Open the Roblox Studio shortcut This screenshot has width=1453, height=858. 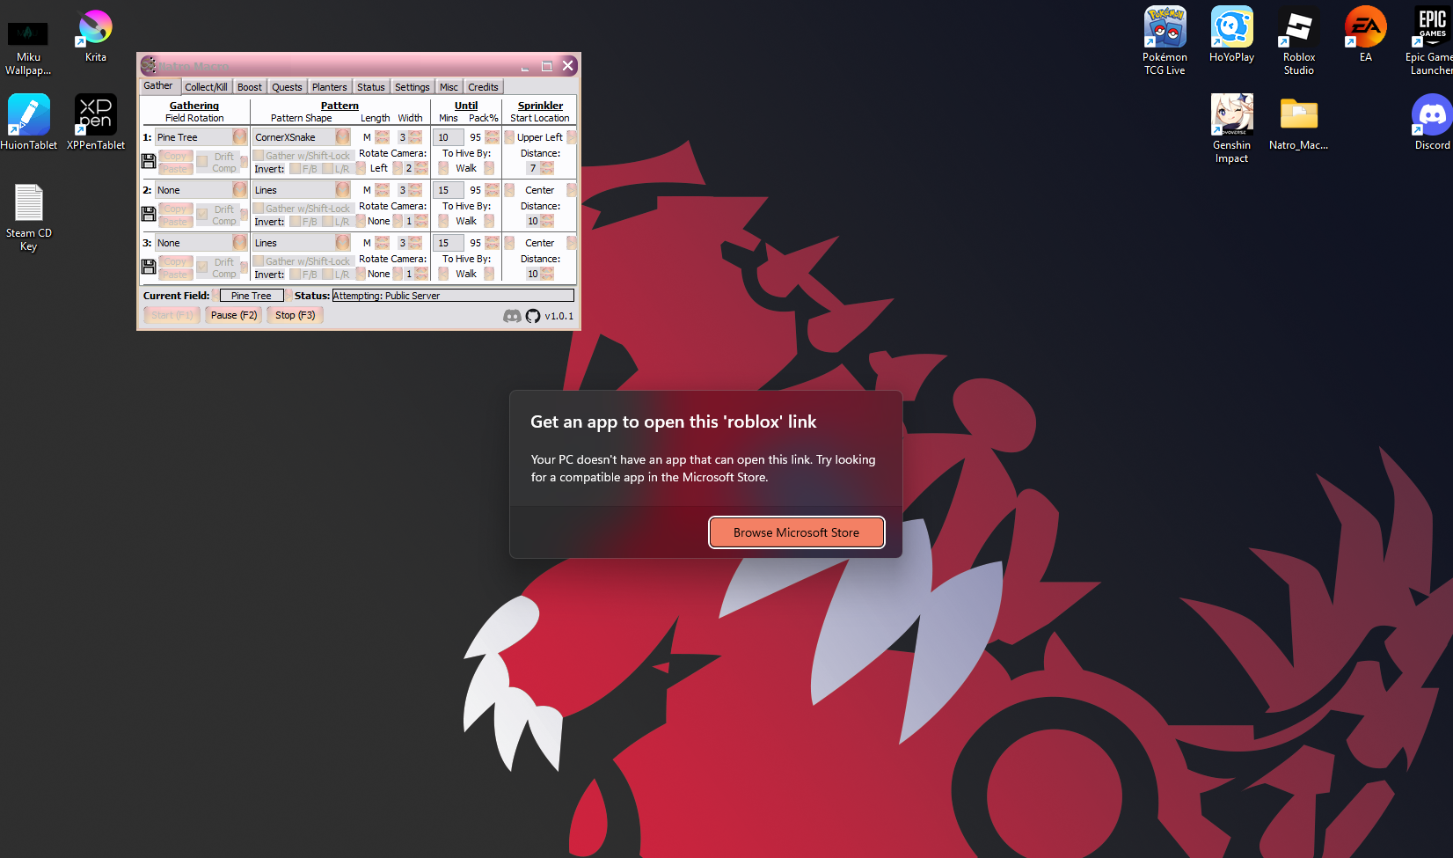click(x=1298, y=41)
